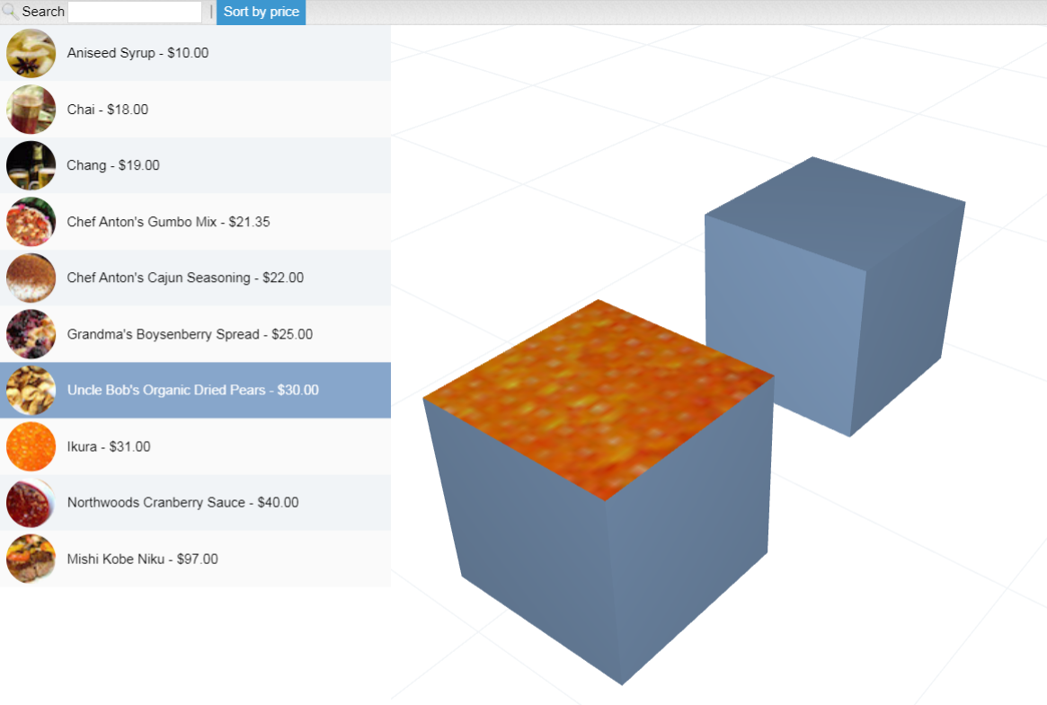Click inside the search input box
Image resolution: width=1047 pixels, height=705 pixels.
[x=135, y=11]
